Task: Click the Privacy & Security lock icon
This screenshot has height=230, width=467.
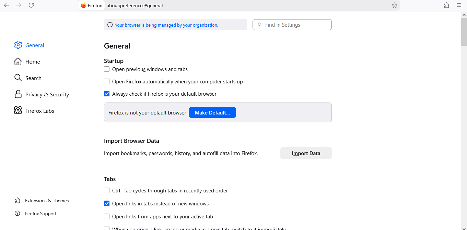Action: tap(18, 94)
